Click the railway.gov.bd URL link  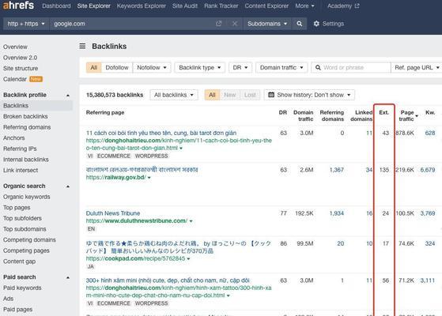pos(116,178)
